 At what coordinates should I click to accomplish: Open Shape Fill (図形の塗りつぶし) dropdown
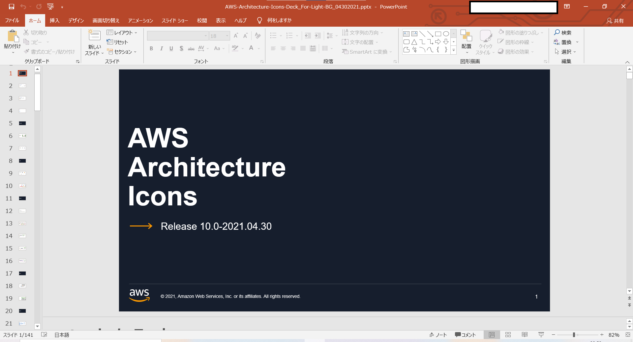(x=521, y=33)
